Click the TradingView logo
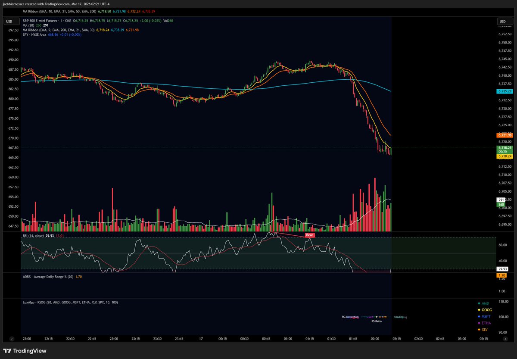Viewport: 517px width, 359px height. pyautogui.click(x=25, y=351)
